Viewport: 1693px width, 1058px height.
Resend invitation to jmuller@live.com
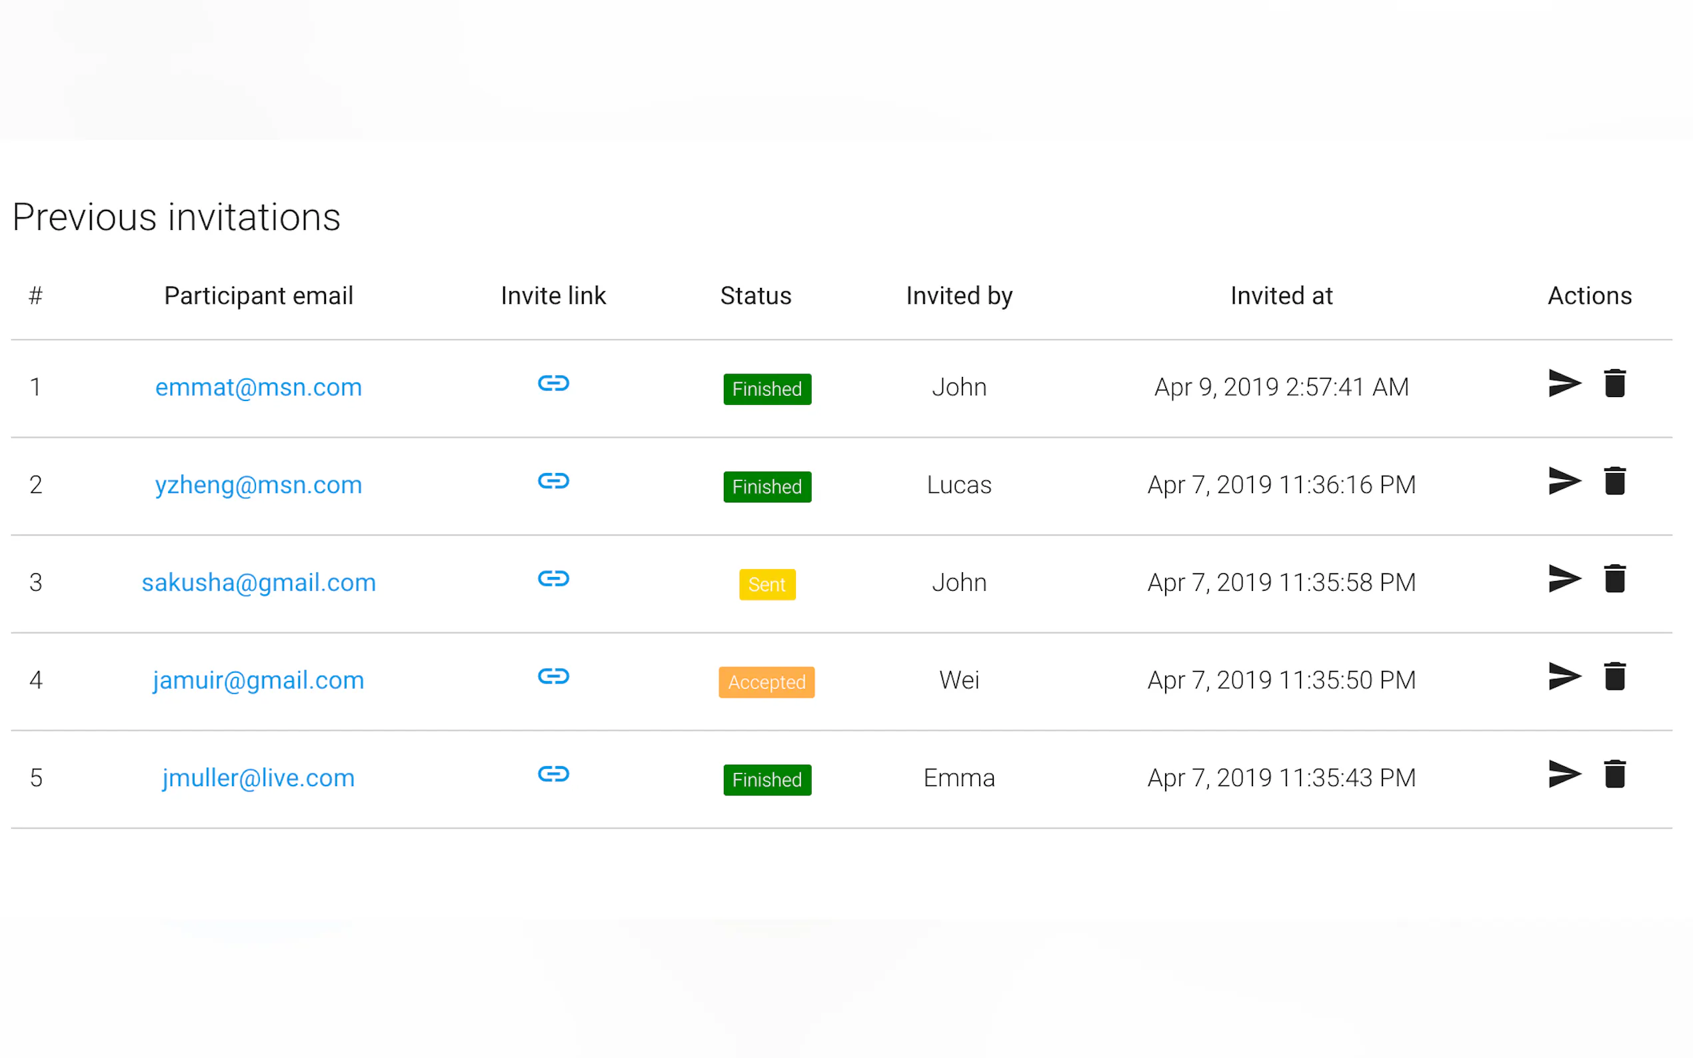click(x=1564, y=774)
